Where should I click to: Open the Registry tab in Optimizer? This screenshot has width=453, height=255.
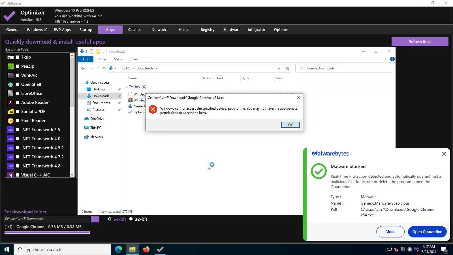[208, 29]
